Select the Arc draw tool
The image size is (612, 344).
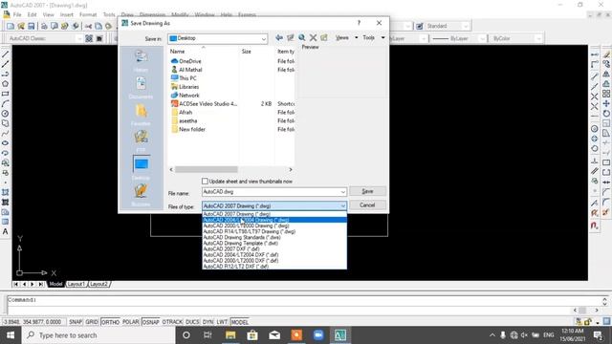click(x=5, y=104)
